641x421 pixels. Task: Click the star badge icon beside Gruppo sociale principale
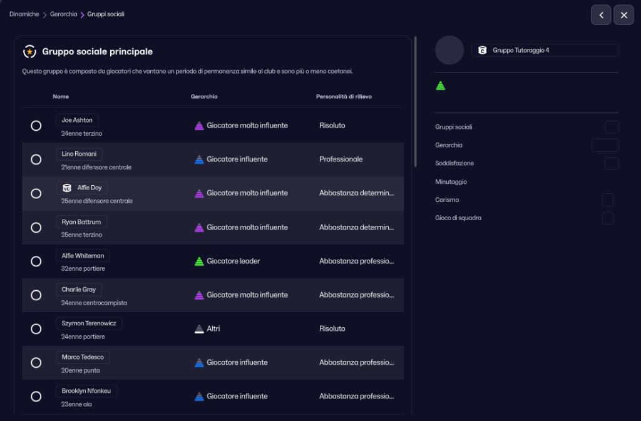tap(29, 52)
